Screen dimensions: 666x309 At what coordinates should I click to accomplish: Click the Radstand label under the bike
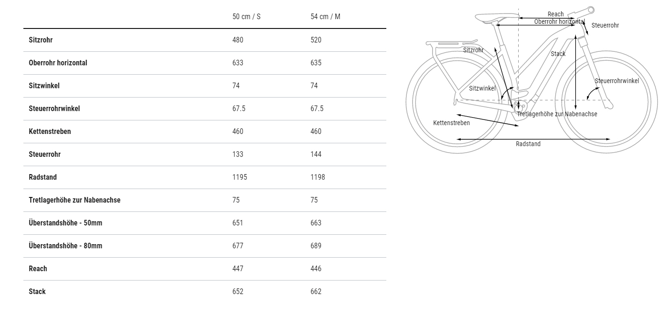(x=528, y=144)
